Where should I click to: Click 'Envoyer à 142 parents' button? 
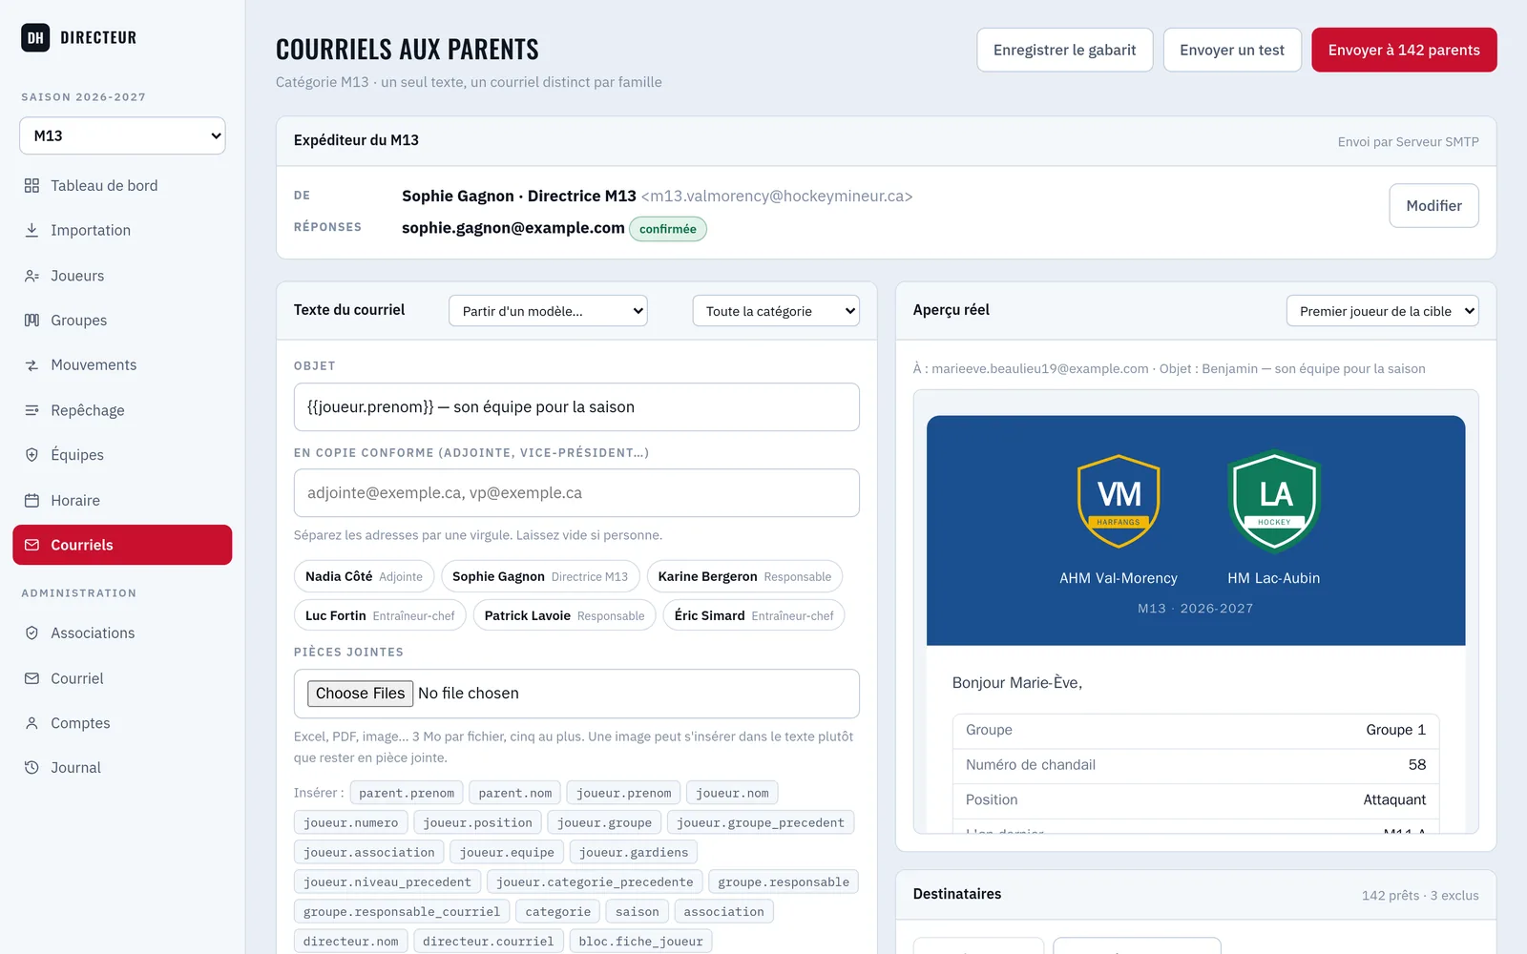[x=1404, y=50]
